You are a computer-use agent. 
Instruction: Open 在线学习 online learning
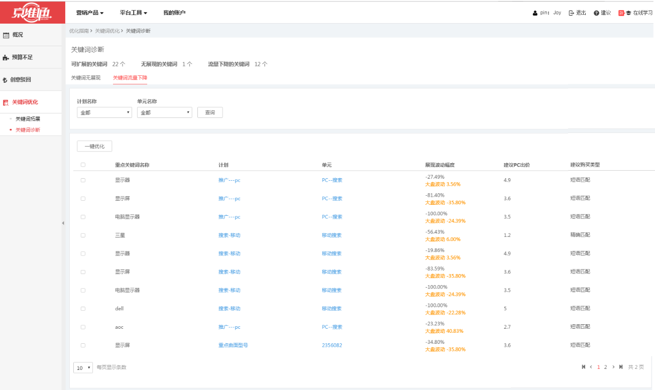pyautogui.click(x=636, y=13)
